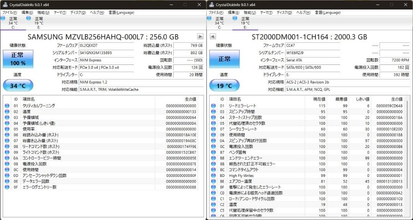
Task: Click the blue dot beside High Fly Writes
Action: [213, 176]
